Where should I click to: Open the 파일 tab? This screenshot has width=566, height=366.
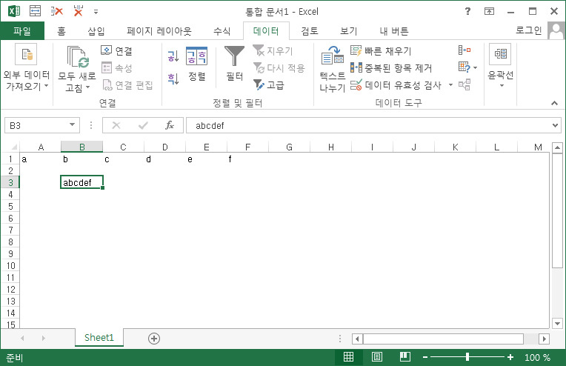coord(22,31)
